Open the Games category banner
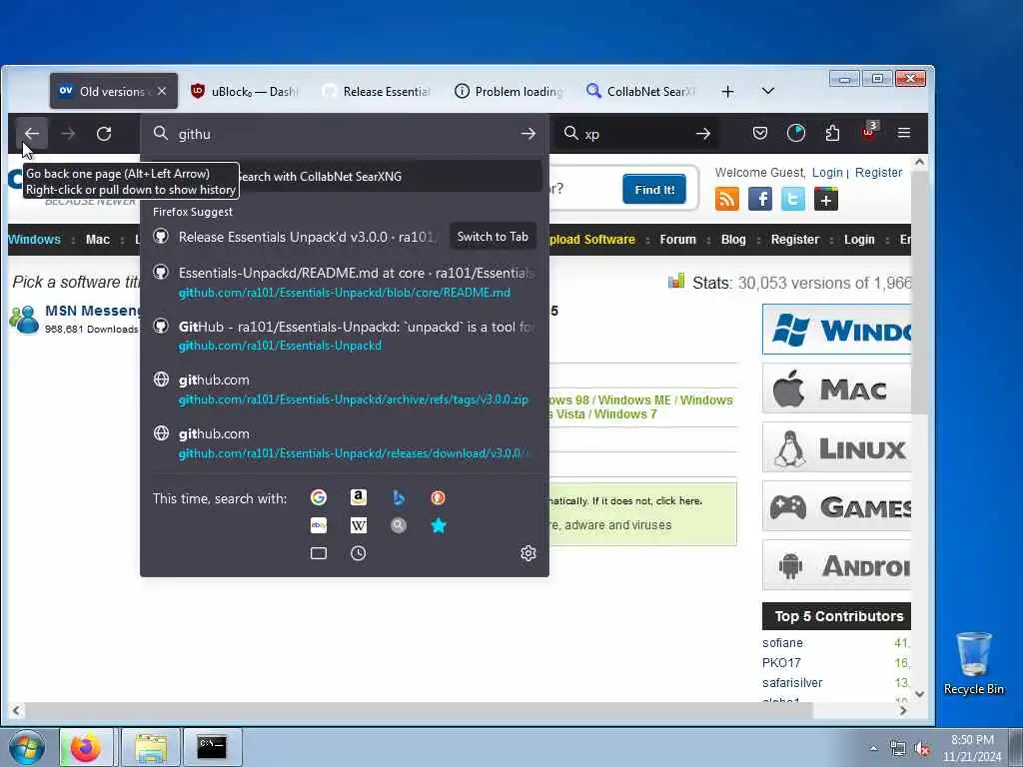 [836, 506]
